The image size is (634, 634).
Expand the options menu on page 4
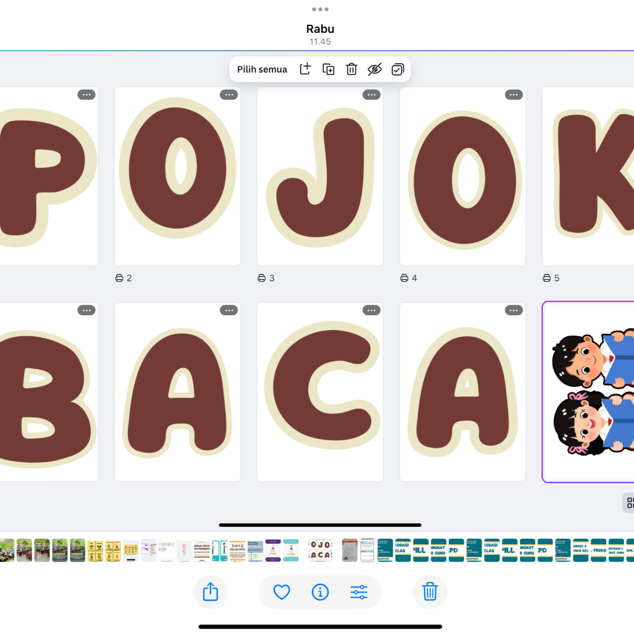tap(514, 95)
